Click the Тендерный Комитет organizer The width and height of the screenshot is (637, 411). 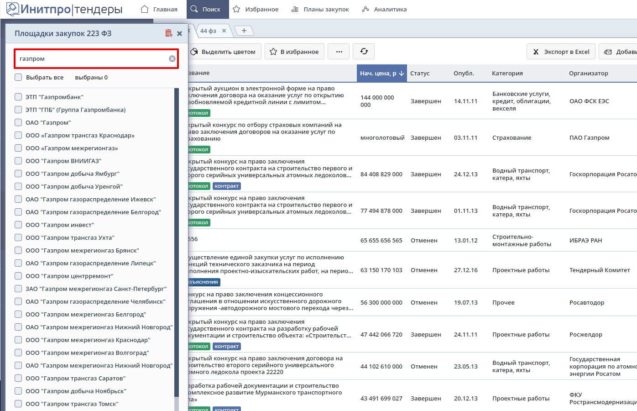click(x=600, y=270)
